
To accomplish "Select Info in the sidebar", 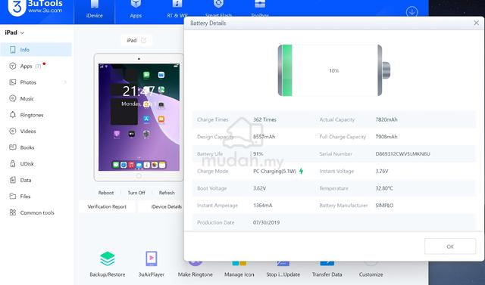I will point(36,50).
